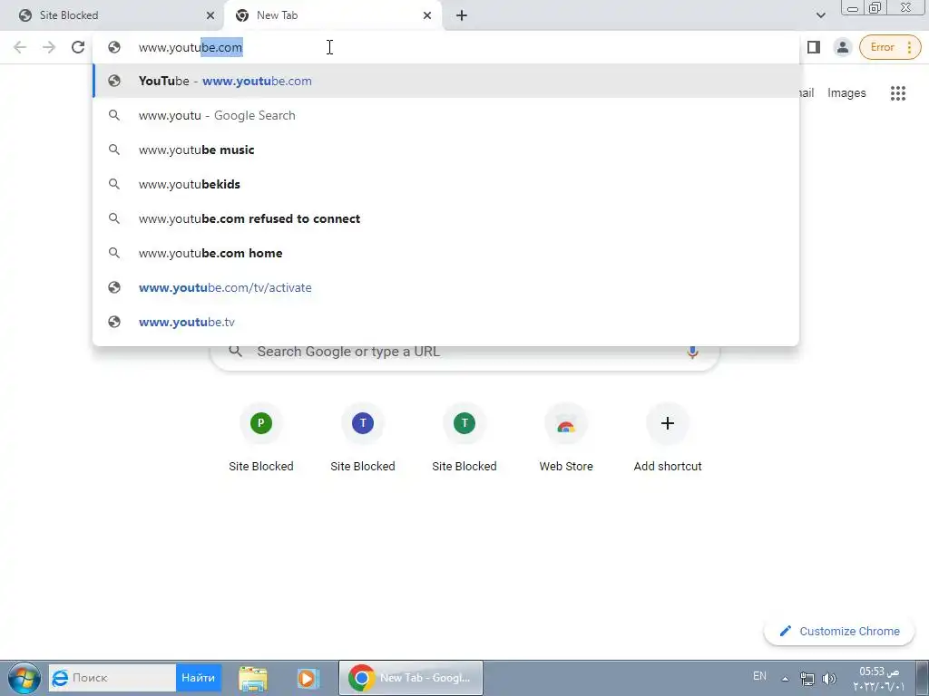
Task: Open the profile avatar icon
Action: tap(842, 47)
